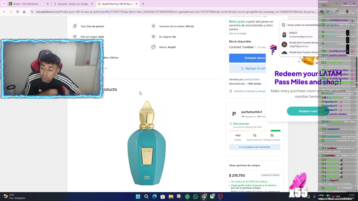Select the ndg97@gmail.com Google account
The height and width of the screenshot is (201, 358).
point(299,44)
